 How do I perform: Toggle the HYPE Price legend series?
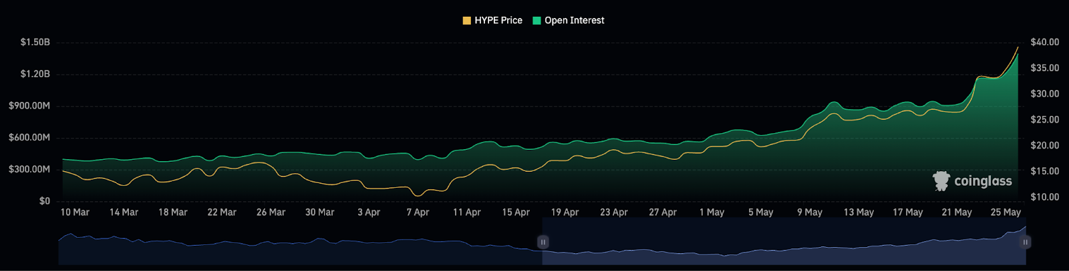[x=492, y=21]
